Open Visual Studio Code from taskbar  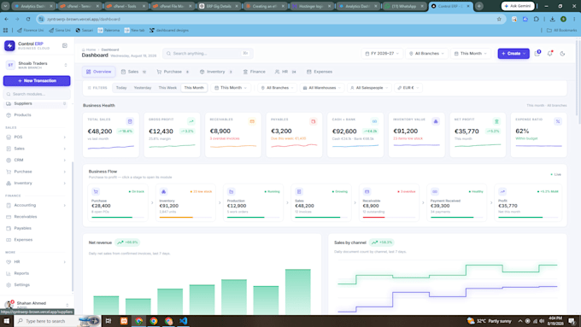[183, 321]
